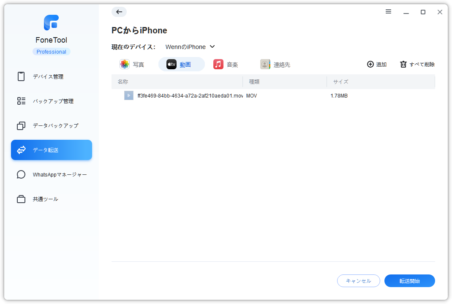Viewport: 452px width, 304px height.
Task: Sort by the サイズ column header
Action: point(340,82)
